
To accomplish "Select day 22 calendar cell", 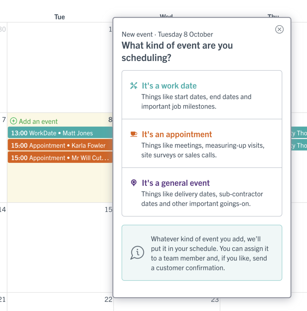I will click(x=60, y=302).
